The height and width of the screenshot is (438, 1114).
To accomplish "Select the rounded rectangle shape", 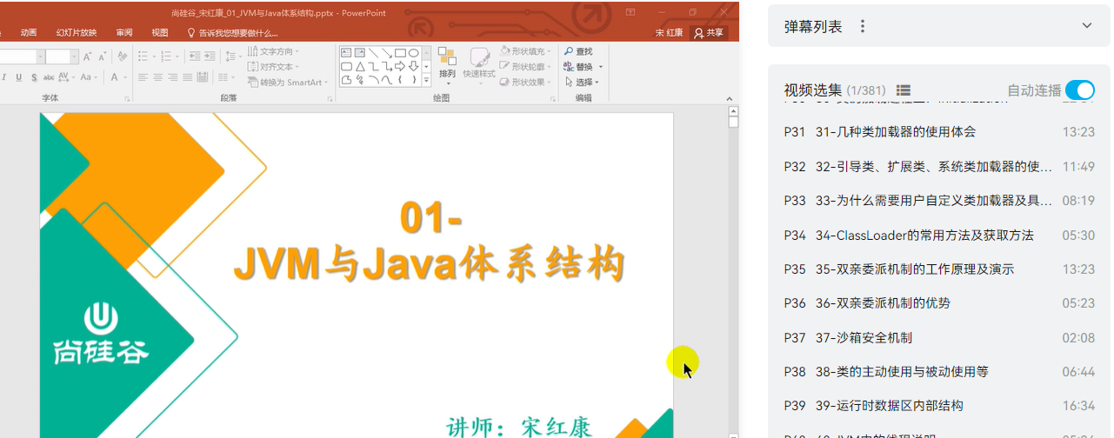I will point(346,66).
